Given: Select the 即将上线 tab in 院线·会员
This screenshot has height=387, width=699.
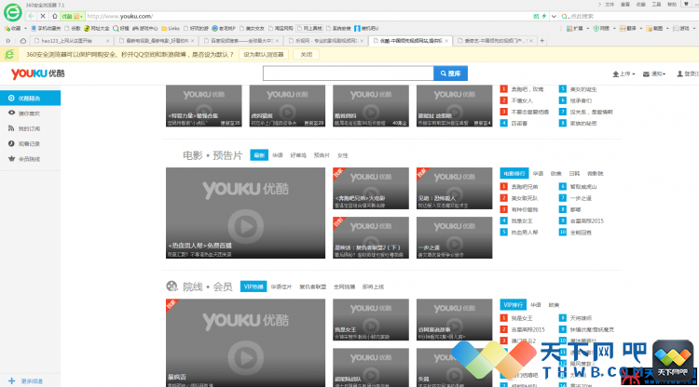Looking at the screenshot, I should pos(373,287).
